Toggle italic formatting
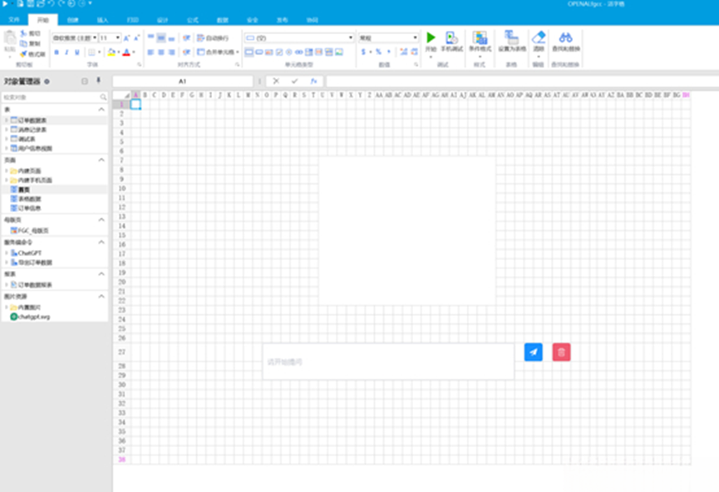The height and width of the screenshot is (492, 719). 66,52
